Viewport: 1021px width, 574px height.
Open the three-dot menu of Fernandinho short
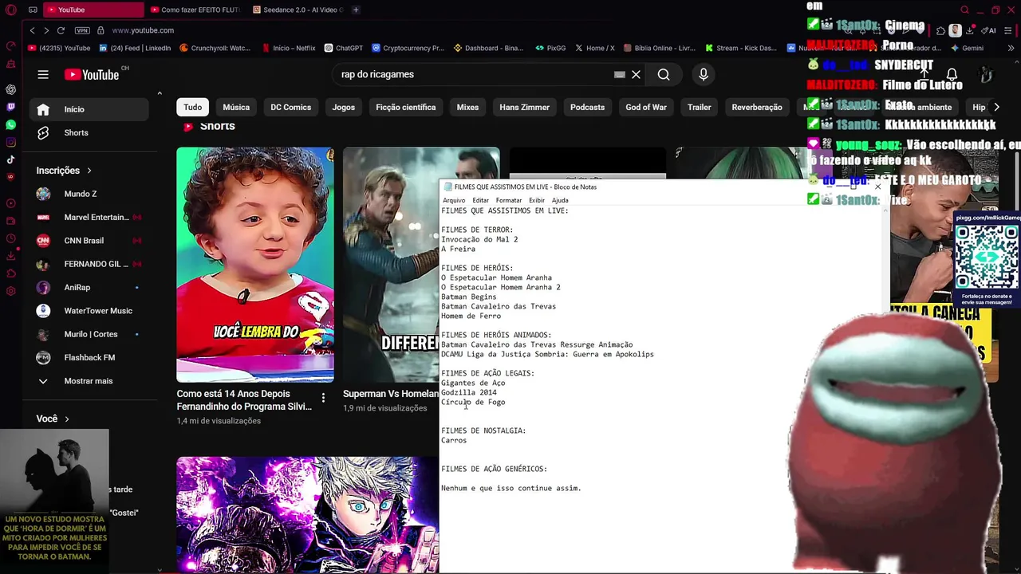(x=323, y=397)
